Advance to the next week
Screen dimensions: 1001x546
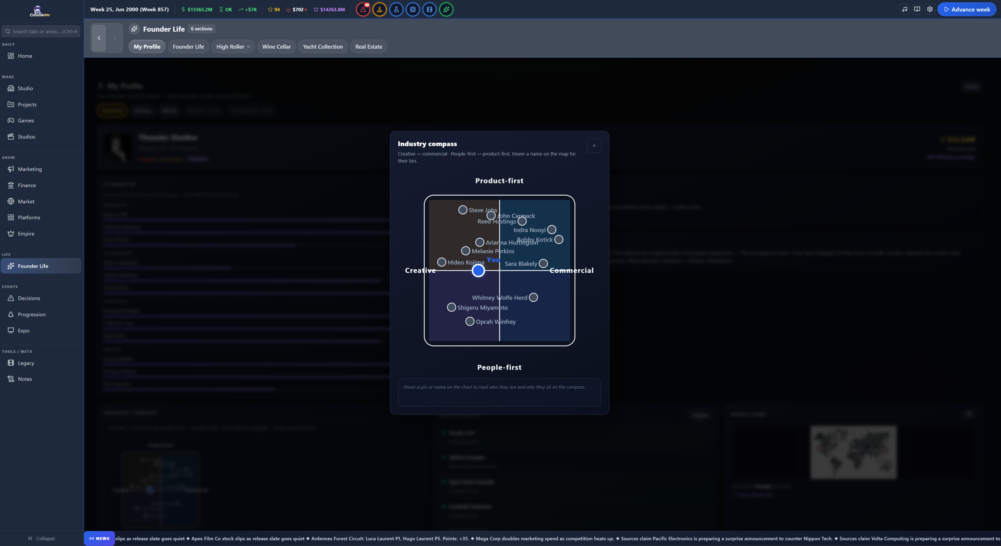(x=967, y=9)
